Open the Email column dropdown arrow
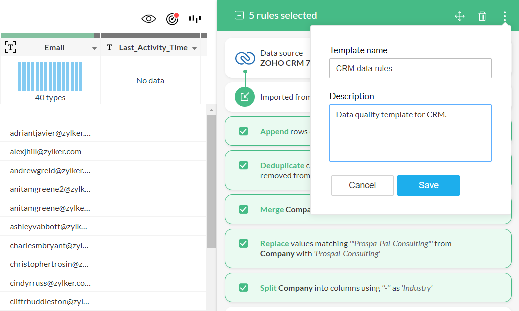Screen dimensions: 519x311 click(x=94, y=48)
